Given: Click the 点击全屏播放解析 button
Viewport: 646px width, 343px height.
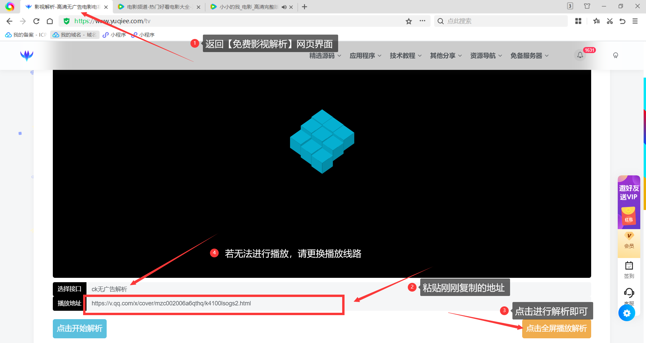Looking at the screenshot, I should click(x=556, y=329).
